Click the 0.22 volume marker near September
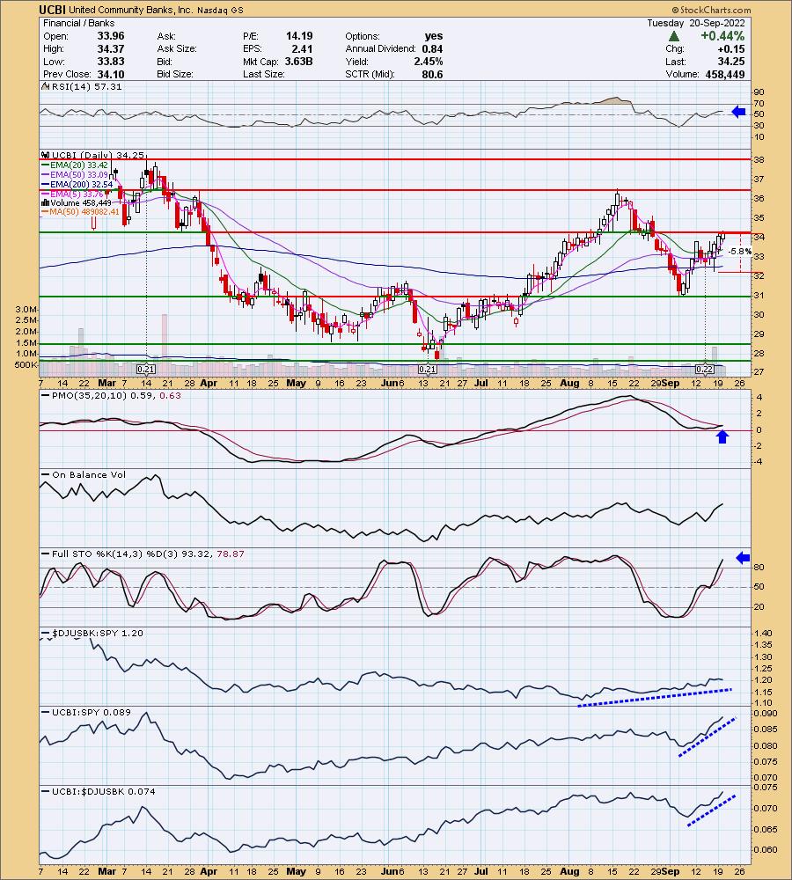 704,369
